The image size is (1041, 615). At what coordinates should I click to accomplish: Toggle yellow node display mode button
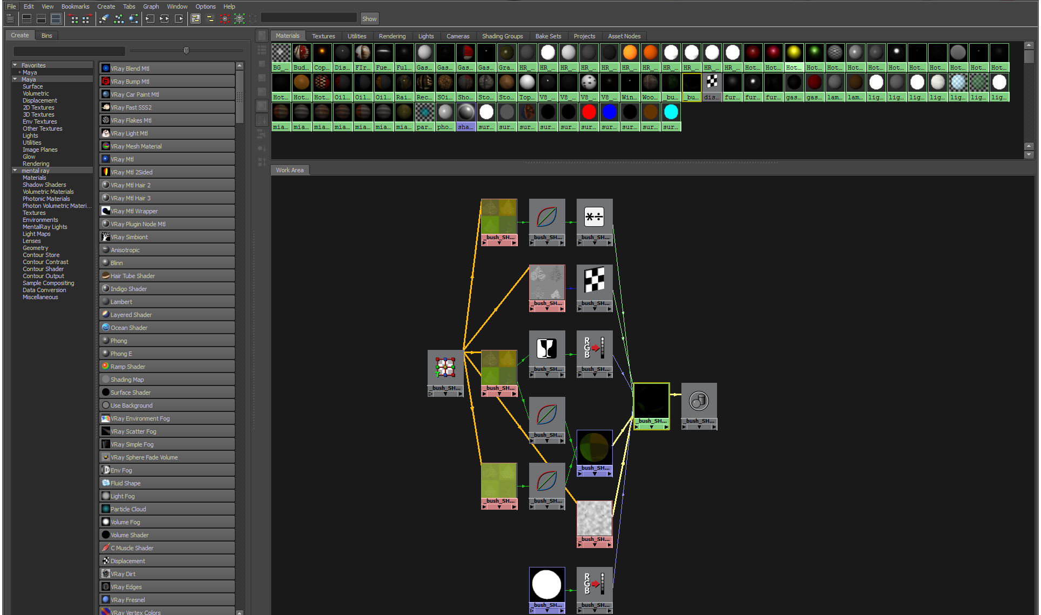[x=196, y=19]
